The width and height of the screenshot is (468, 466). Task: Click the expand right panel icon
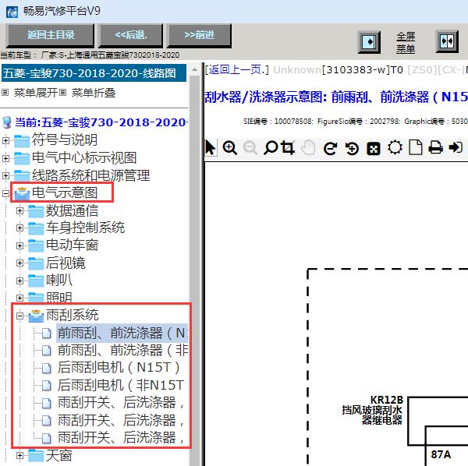369,42
